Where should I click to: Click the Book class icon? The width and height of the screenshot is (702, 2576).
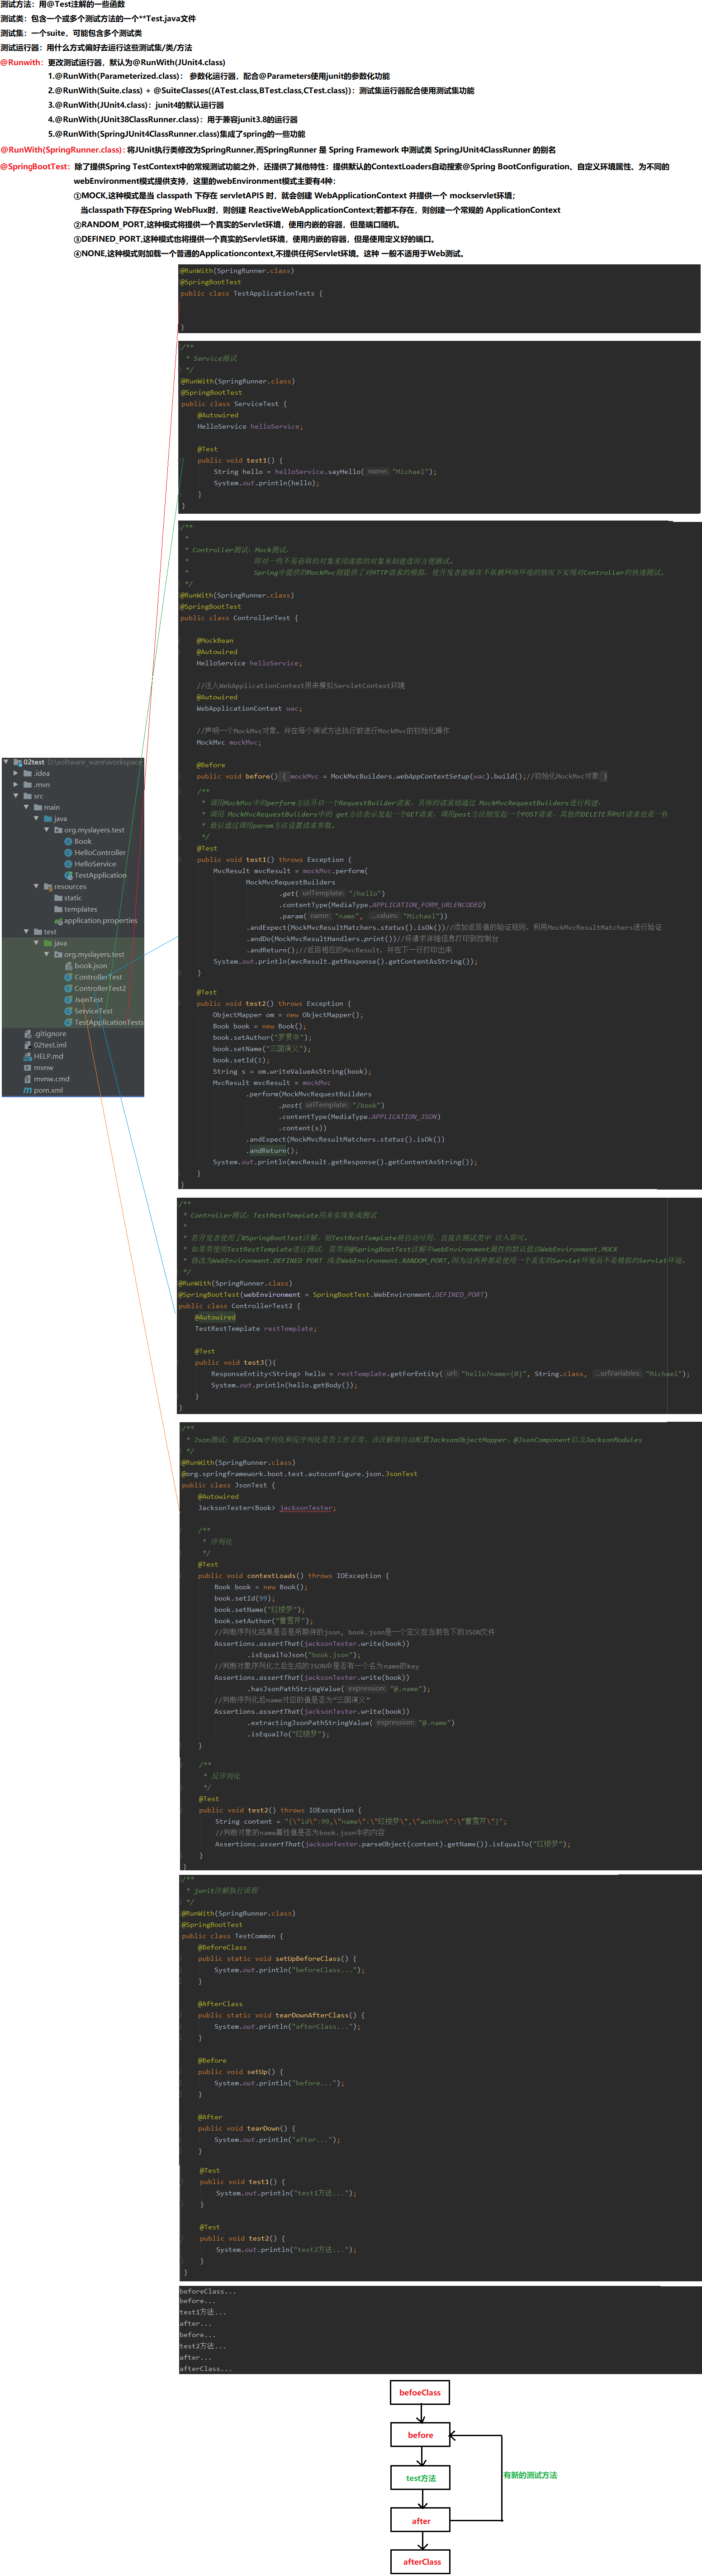coord(68,841)
